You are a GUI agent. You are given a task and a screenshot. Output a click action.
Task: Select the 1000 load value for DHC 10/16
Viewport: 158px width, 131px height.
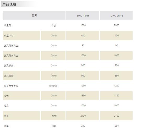click(x=83, y=25)
